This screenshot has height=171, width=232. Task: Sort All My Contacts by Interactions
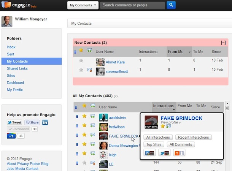(x=164, y=107)
